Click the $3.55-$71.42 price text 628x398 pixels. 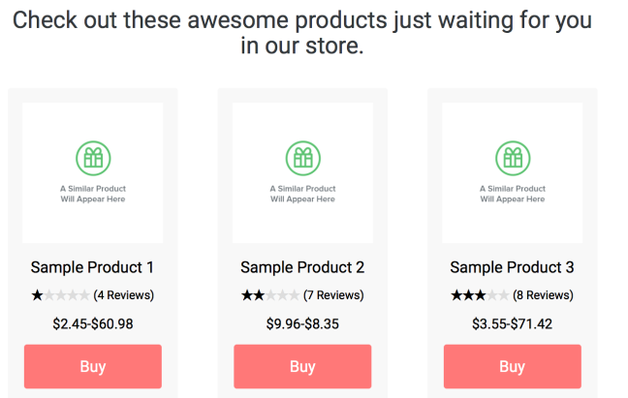coord(512,323)
